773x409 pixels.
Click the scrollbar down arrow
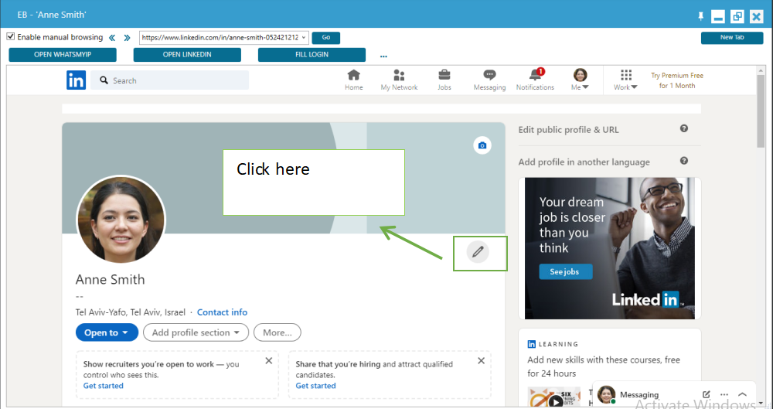[x=761, y=403]
